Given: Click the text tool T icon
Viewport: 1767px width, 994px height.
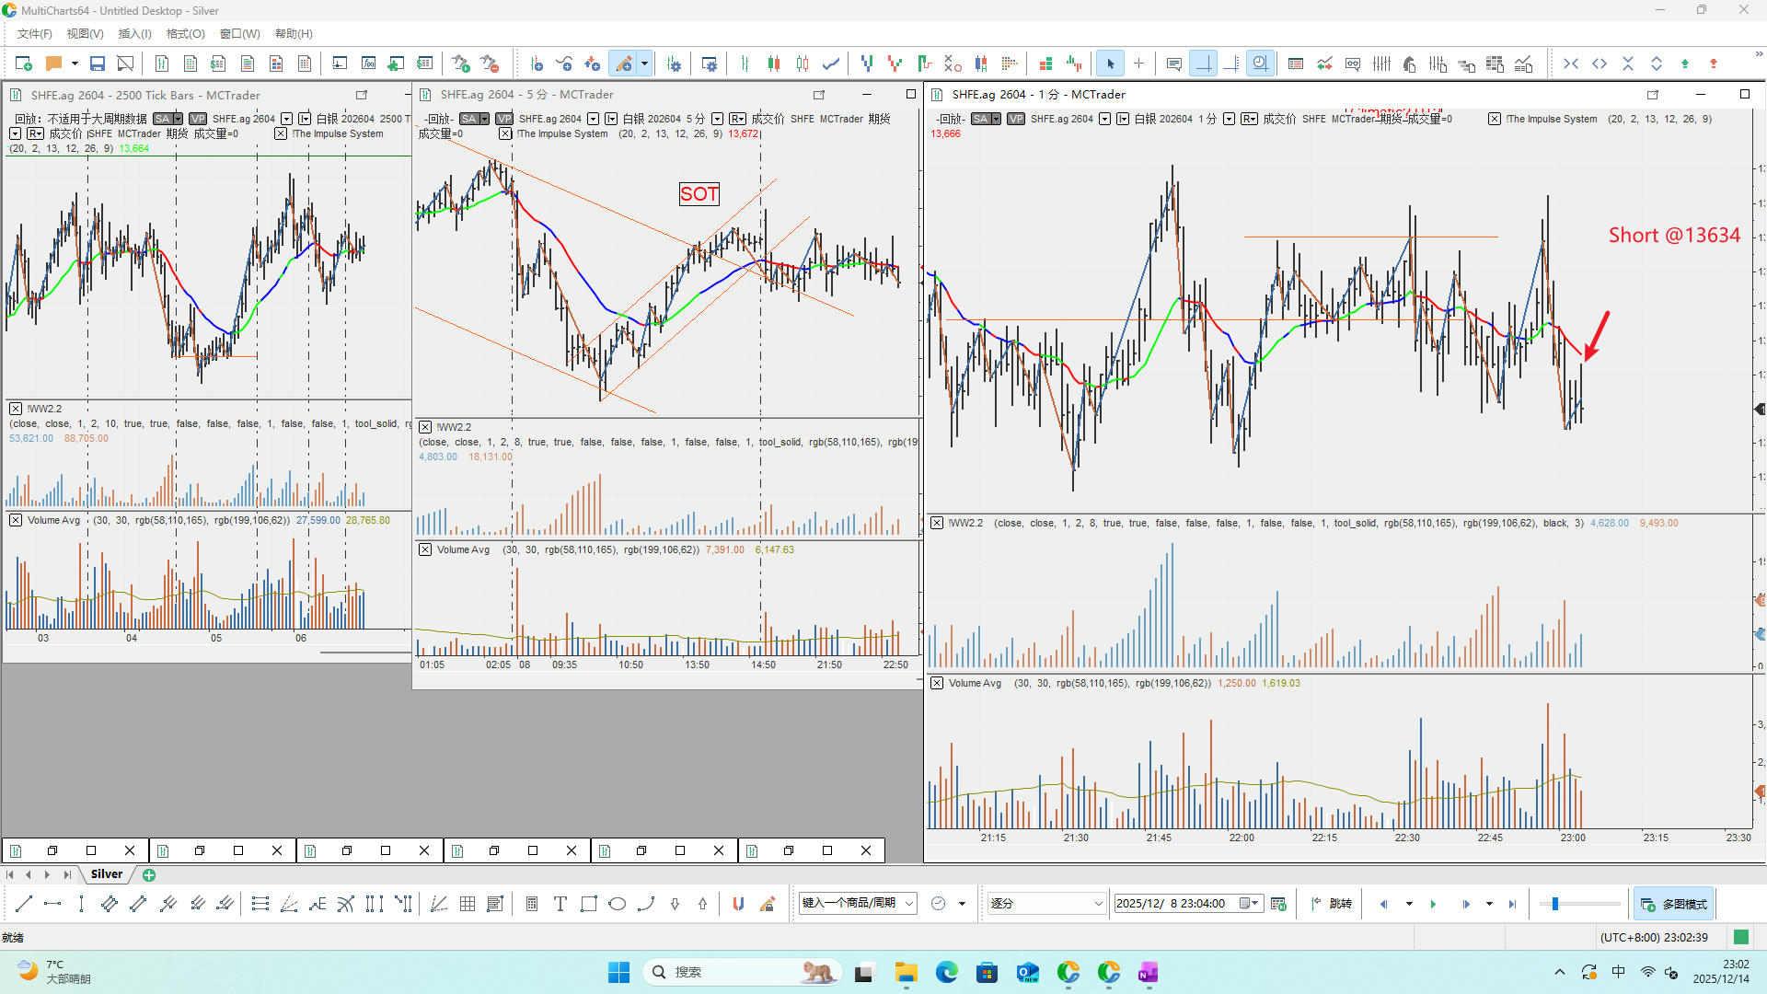Looking at the screenshot, I should [560, 904].
